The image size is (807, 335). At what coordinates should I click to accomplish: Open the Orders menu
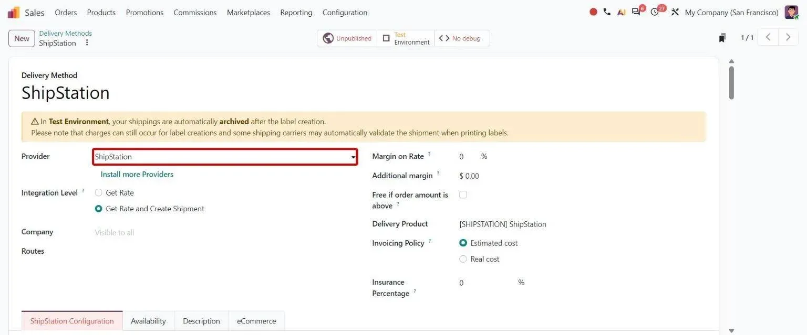66,12
